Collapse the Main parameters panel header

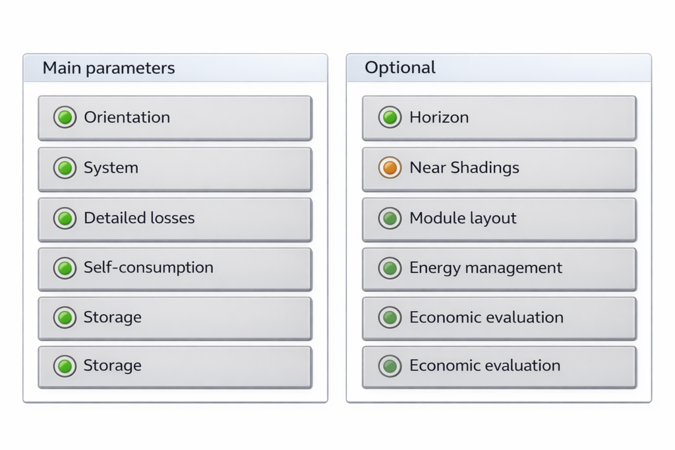point(109,68)
